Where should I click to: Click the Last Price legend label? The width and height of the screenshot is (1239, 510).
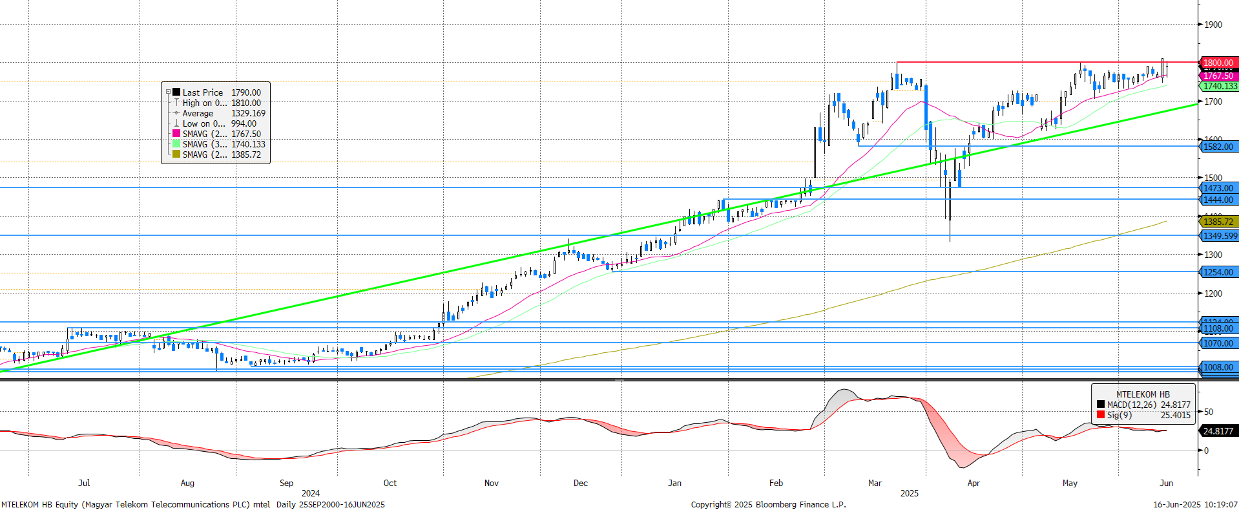202,92
